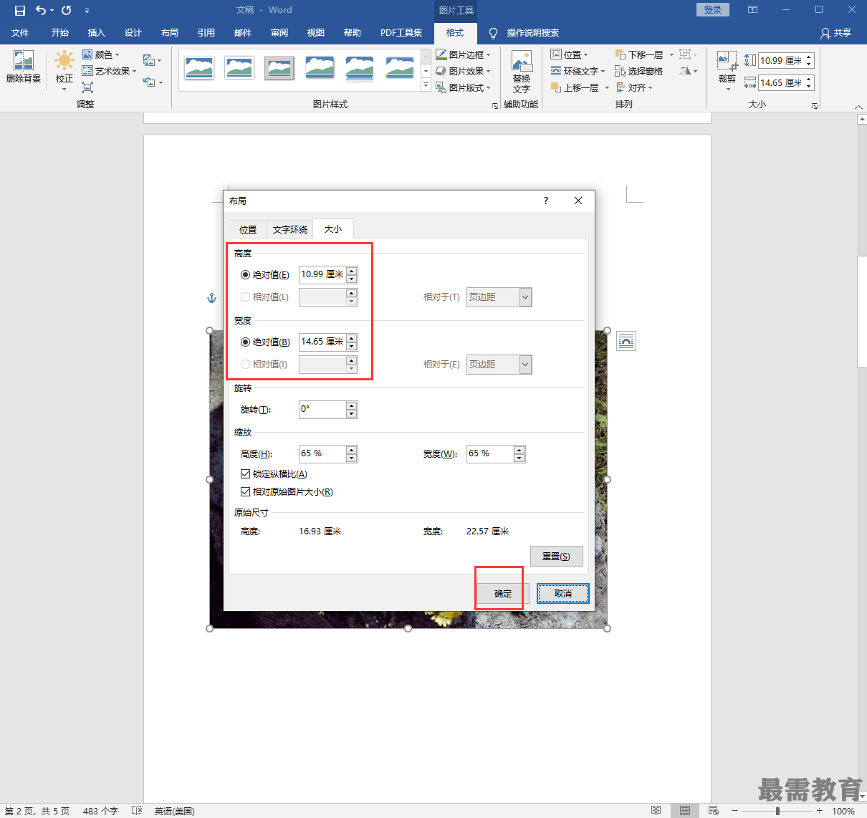Expand the picture styles gallery more arrow
867x818 pixels.
pyautogui.click(x=426, y=85)
